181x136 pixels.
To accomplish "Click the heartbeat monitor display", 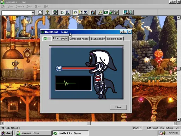I will point(73,83).
